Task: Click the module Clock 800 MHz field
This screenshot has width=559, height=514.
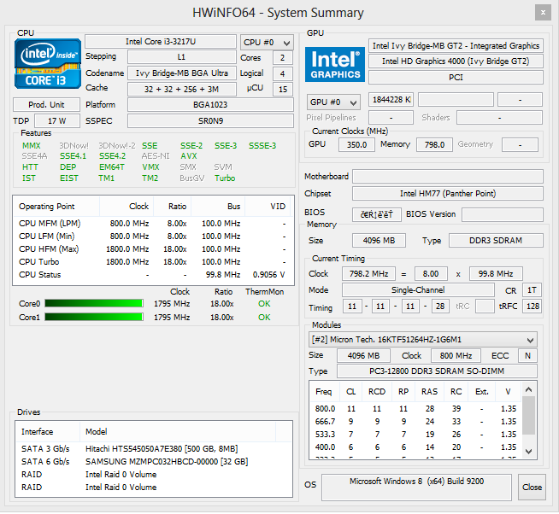Action: [x=456, y=355]
